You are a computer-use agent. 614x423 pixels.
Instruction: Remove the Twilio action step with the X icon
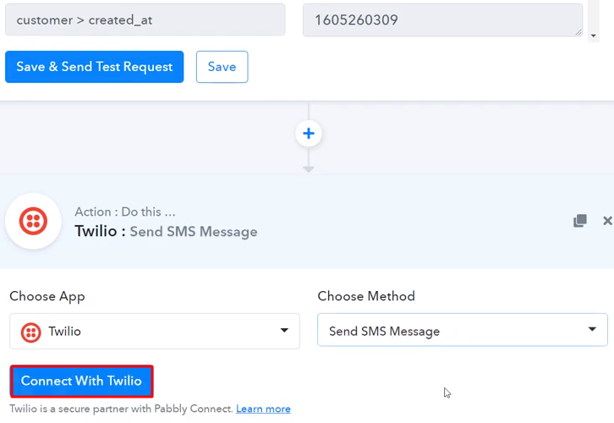click(607, 221)
